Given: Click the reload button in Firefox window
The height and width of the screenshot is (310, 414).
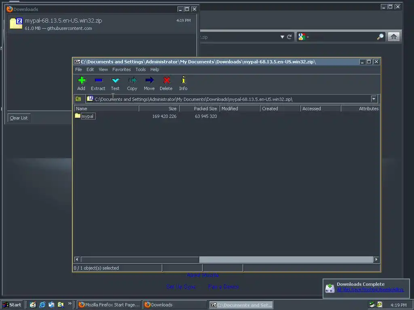Looking at the screenshot, I should tap(289, 37).
